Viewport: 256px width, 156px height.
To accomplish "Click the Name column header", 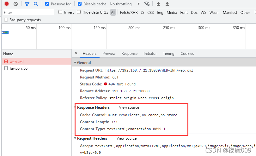I will pos(37,54).
